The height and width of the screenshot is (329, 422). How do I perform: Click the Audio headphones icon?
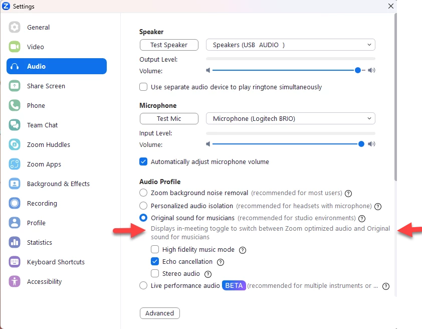pos(14,67)
